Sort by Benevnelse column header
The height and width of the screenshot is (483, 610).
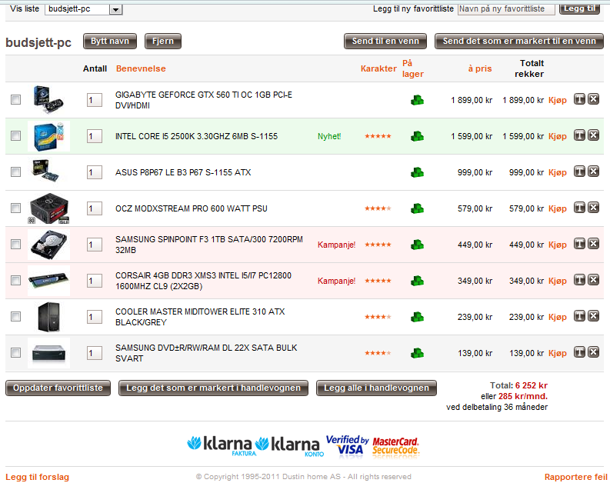coord(141,68)
